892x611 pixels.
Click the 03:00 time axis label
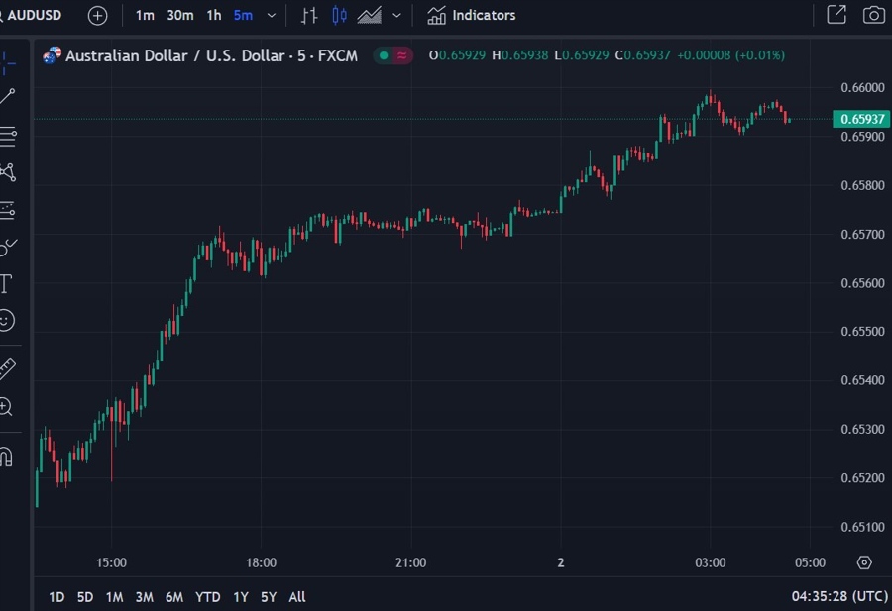pyautogui.click(x=710, y=562)
